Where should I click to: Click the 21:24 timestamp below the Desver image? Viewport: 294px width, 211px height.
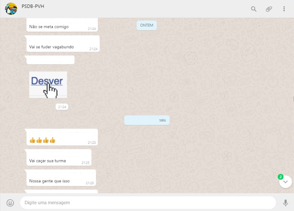tap(62, 107)
